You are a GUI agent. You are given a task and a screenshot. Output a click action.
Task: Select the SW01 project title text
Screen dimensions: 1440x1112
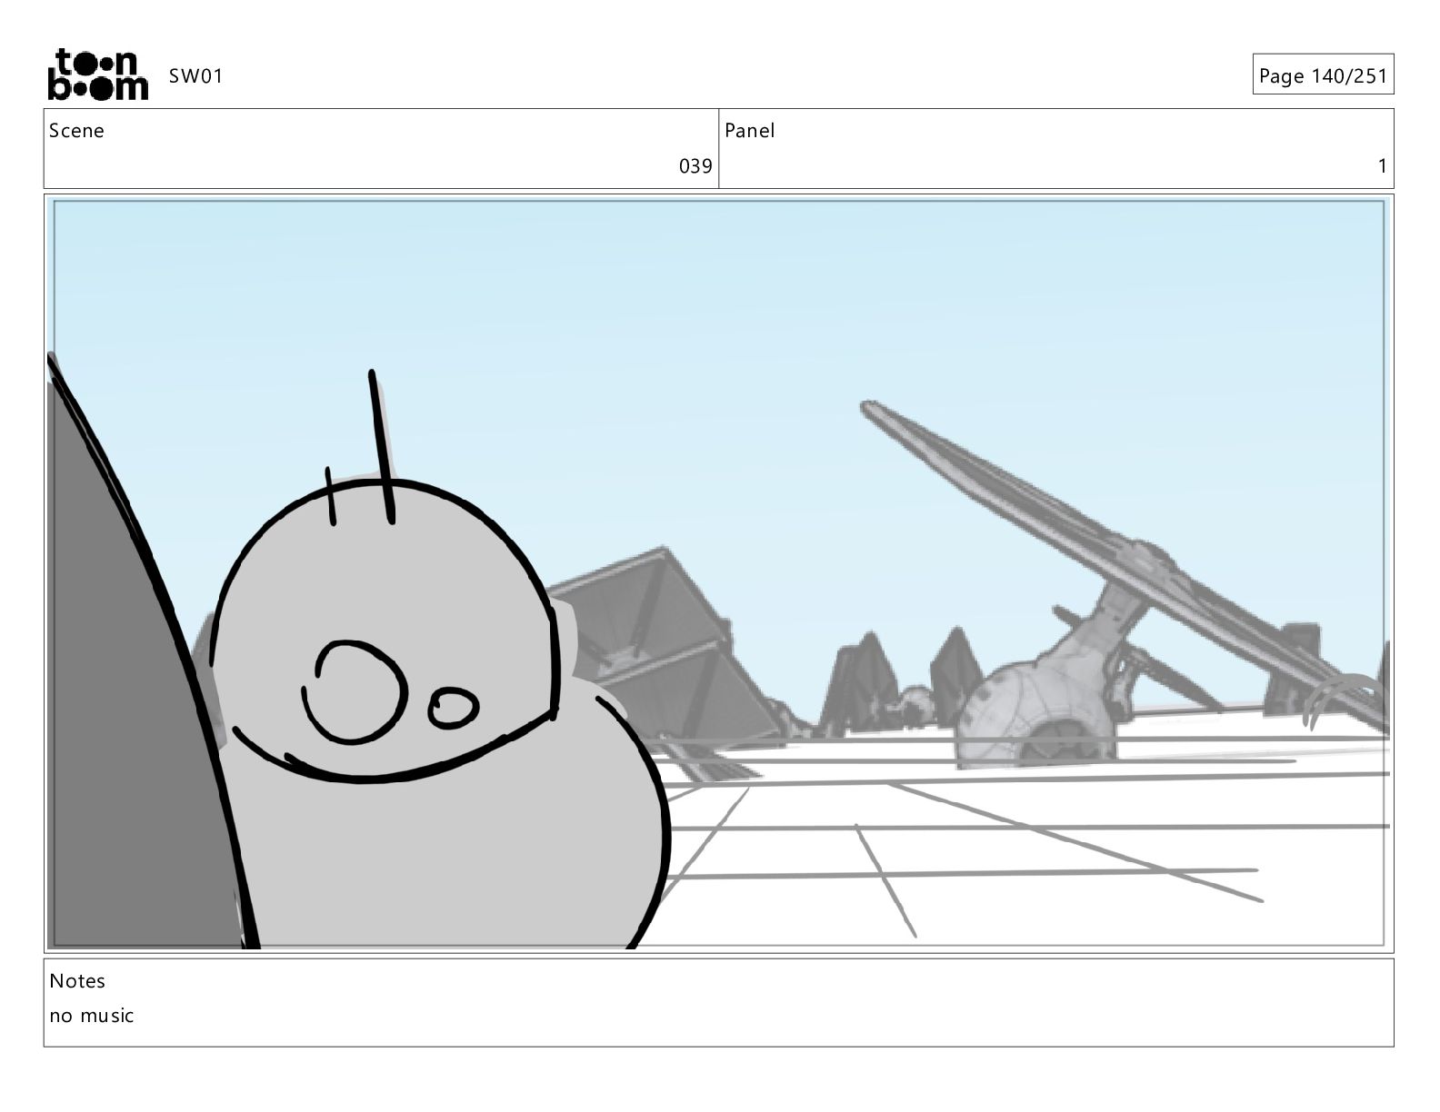pyautogui.click(x=195, y=76)
